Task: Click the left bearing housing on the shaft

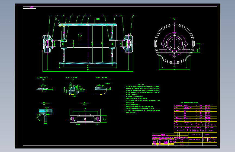Action: click(x=47, y=44)
